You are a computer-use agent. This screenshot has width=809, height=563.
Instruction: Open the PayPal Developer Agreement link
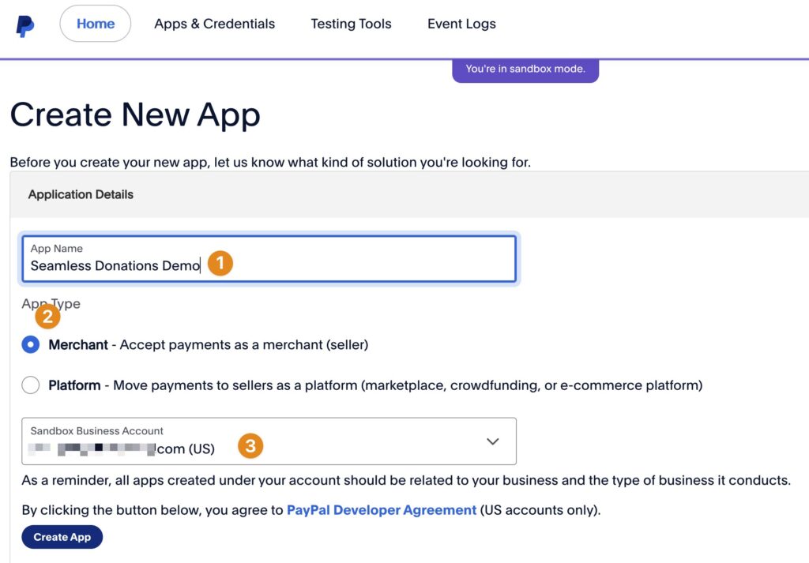click(x=382, y=510)
